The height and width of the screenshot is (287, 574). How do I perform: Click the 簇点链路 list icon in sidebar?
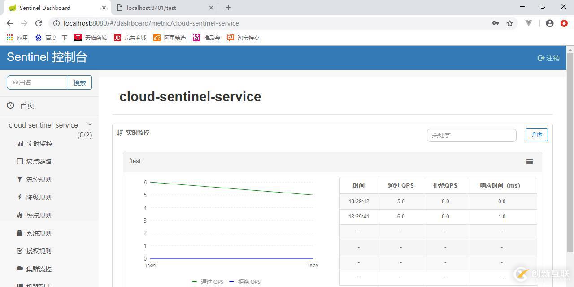click(x=20, y=162)
